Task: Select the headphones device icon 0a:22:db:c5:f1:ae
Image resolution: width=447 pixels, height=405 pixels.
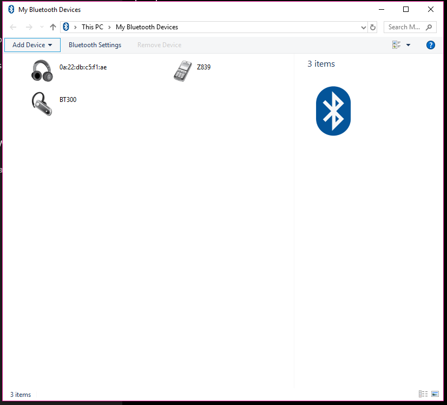Action: click(42, 70)
